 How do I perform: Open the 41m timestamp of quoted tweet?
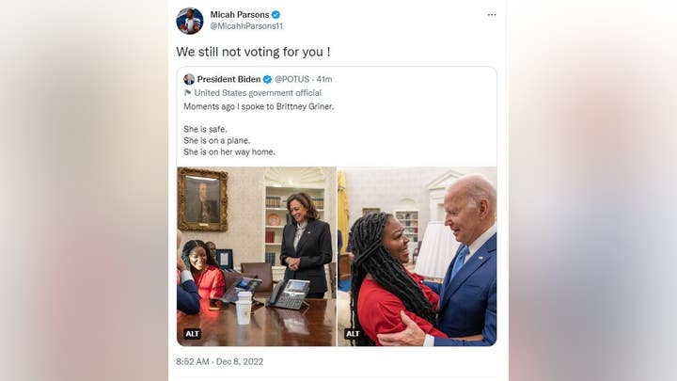pos(324,79)
